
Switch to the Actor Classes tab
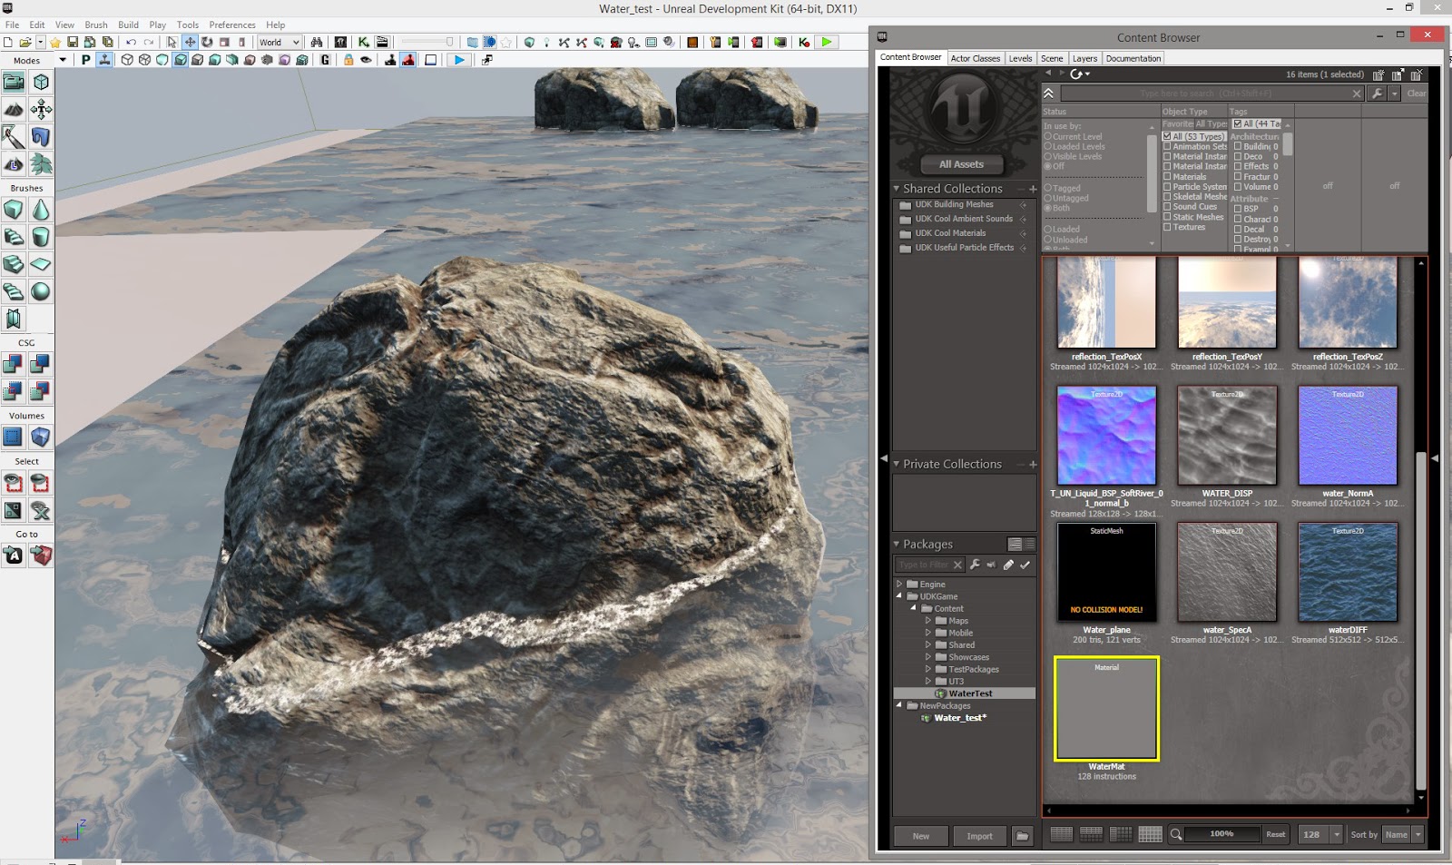[976, 58]
